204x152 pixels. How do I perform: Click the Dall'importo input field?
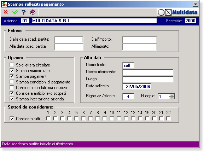click(x=140, y=40)
